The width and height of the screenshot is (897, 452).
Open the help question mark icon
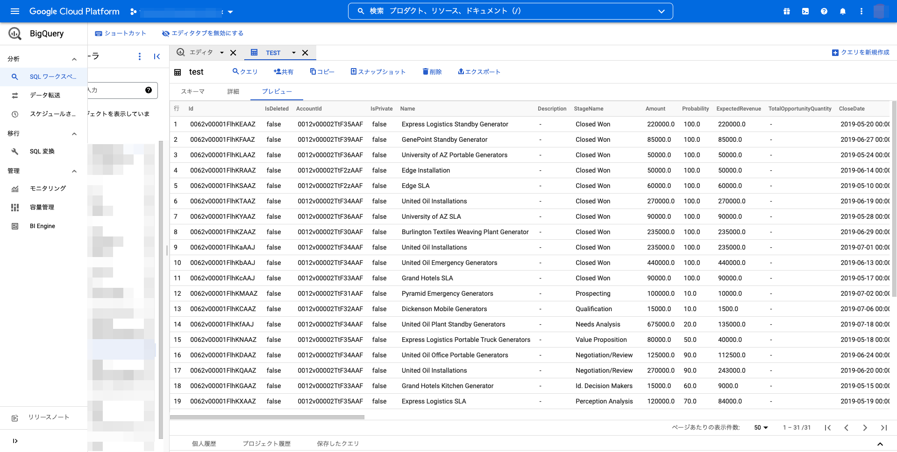(x=824, y=11)
